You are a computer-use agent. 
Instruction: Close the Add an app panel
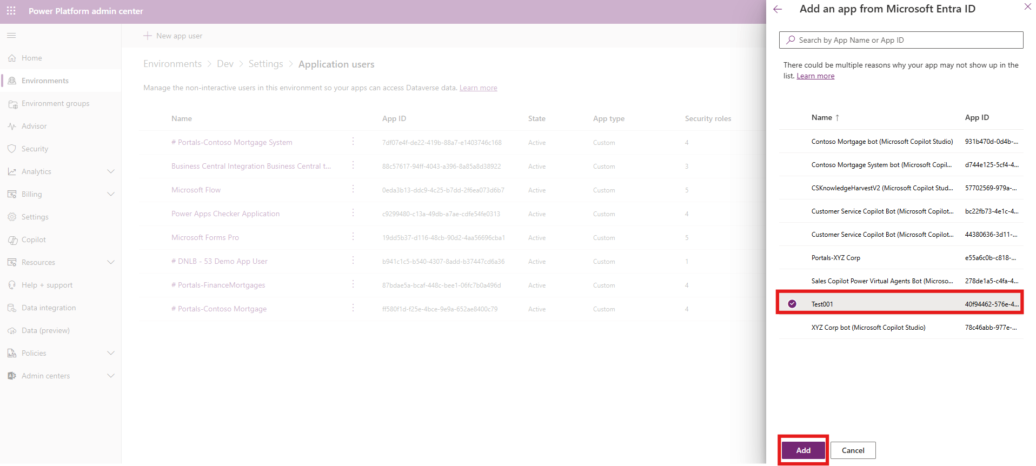point(1027,7)
